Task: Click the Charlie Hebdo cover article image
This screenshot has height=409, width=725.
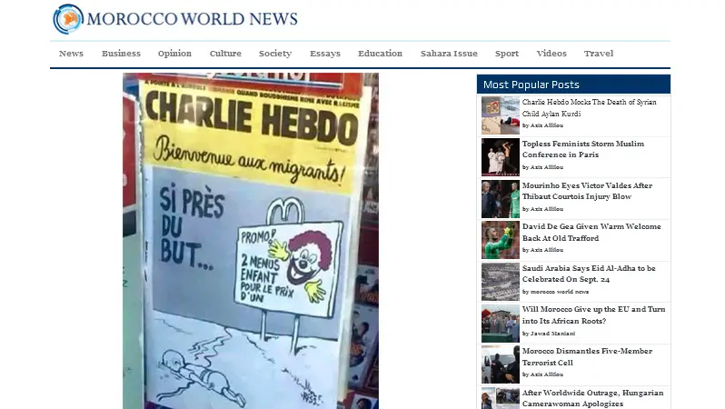Action: [251, 241]
